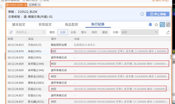The height and width of the screenshot is (104, 175).
Task: Select the 錯誤 type filter
Action: 104,32
